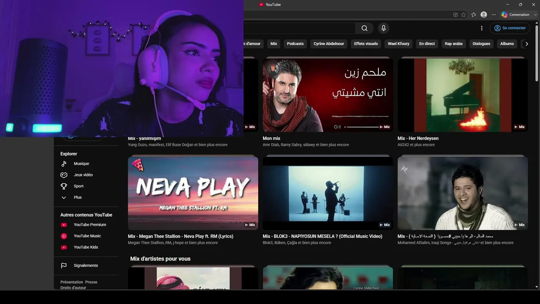Select the Mix filter chip
The height and width of the screenshot is (304, 540).
[x=274, y=44]
